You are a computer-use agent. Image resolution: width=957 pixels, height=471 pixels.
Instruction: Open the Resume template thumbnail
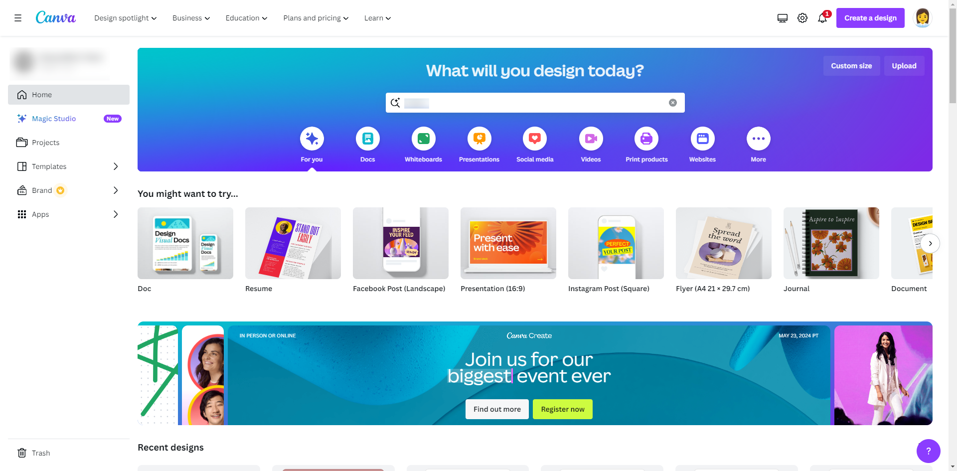[293, 243]
